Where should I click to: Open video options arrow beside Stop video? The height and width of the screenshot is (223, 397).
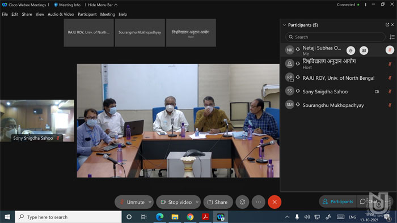point(197,202)
